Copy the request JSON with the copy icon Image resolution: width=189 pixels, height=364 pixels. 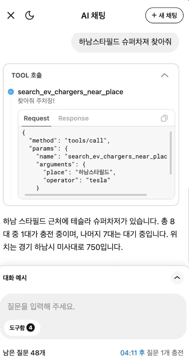[164, 118]
